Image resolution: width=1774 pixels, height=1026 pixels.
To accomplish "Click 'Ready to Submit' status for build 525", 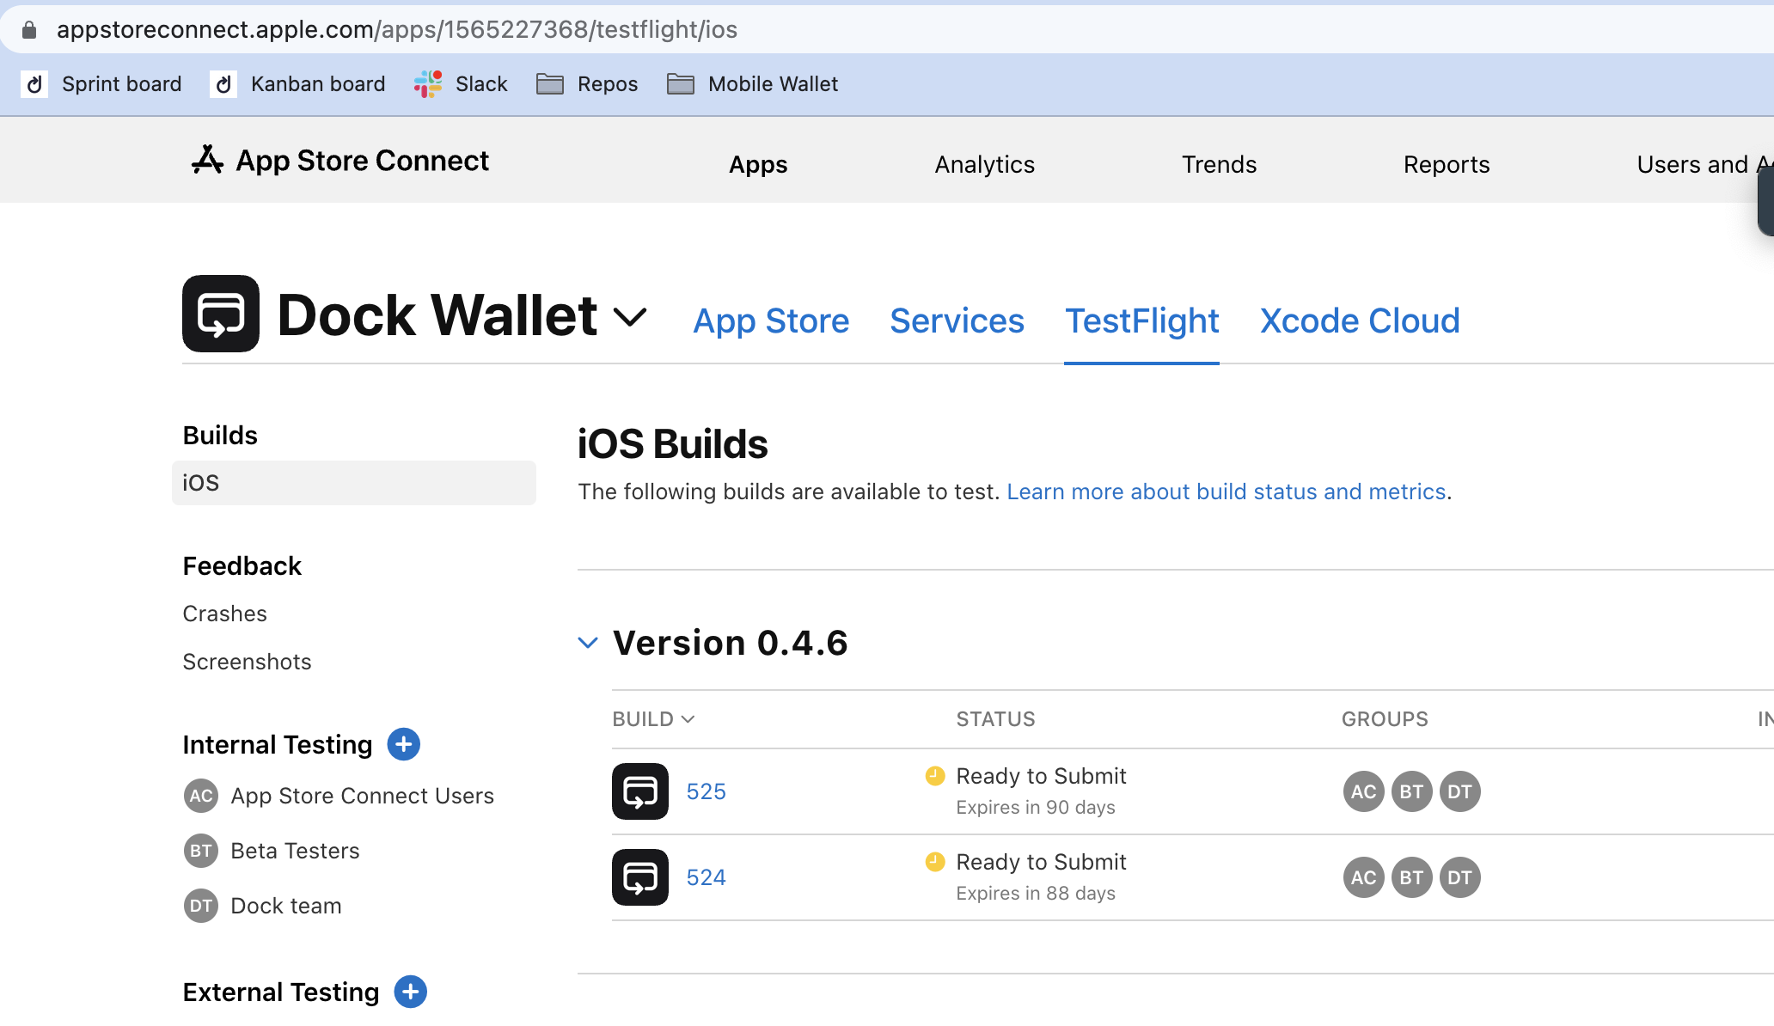I will click(1041, 776).
